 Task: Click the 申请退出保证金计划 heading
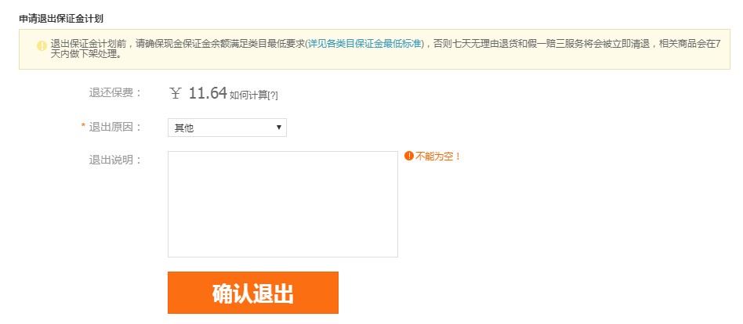(61, 19)
